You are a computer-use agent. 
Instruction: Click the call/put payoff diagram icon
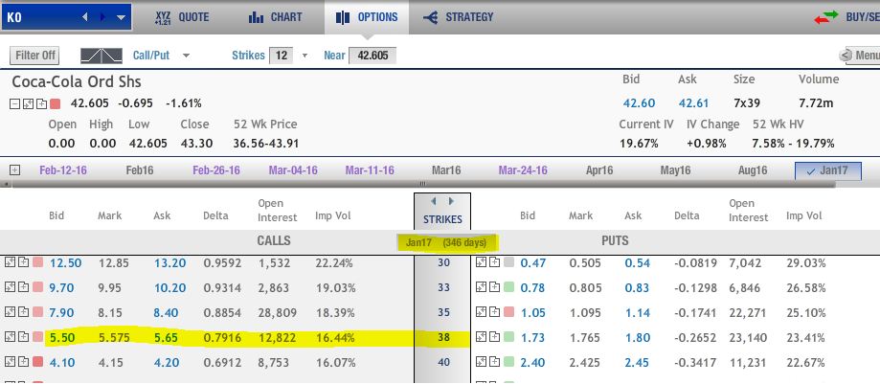pos(101,56)
